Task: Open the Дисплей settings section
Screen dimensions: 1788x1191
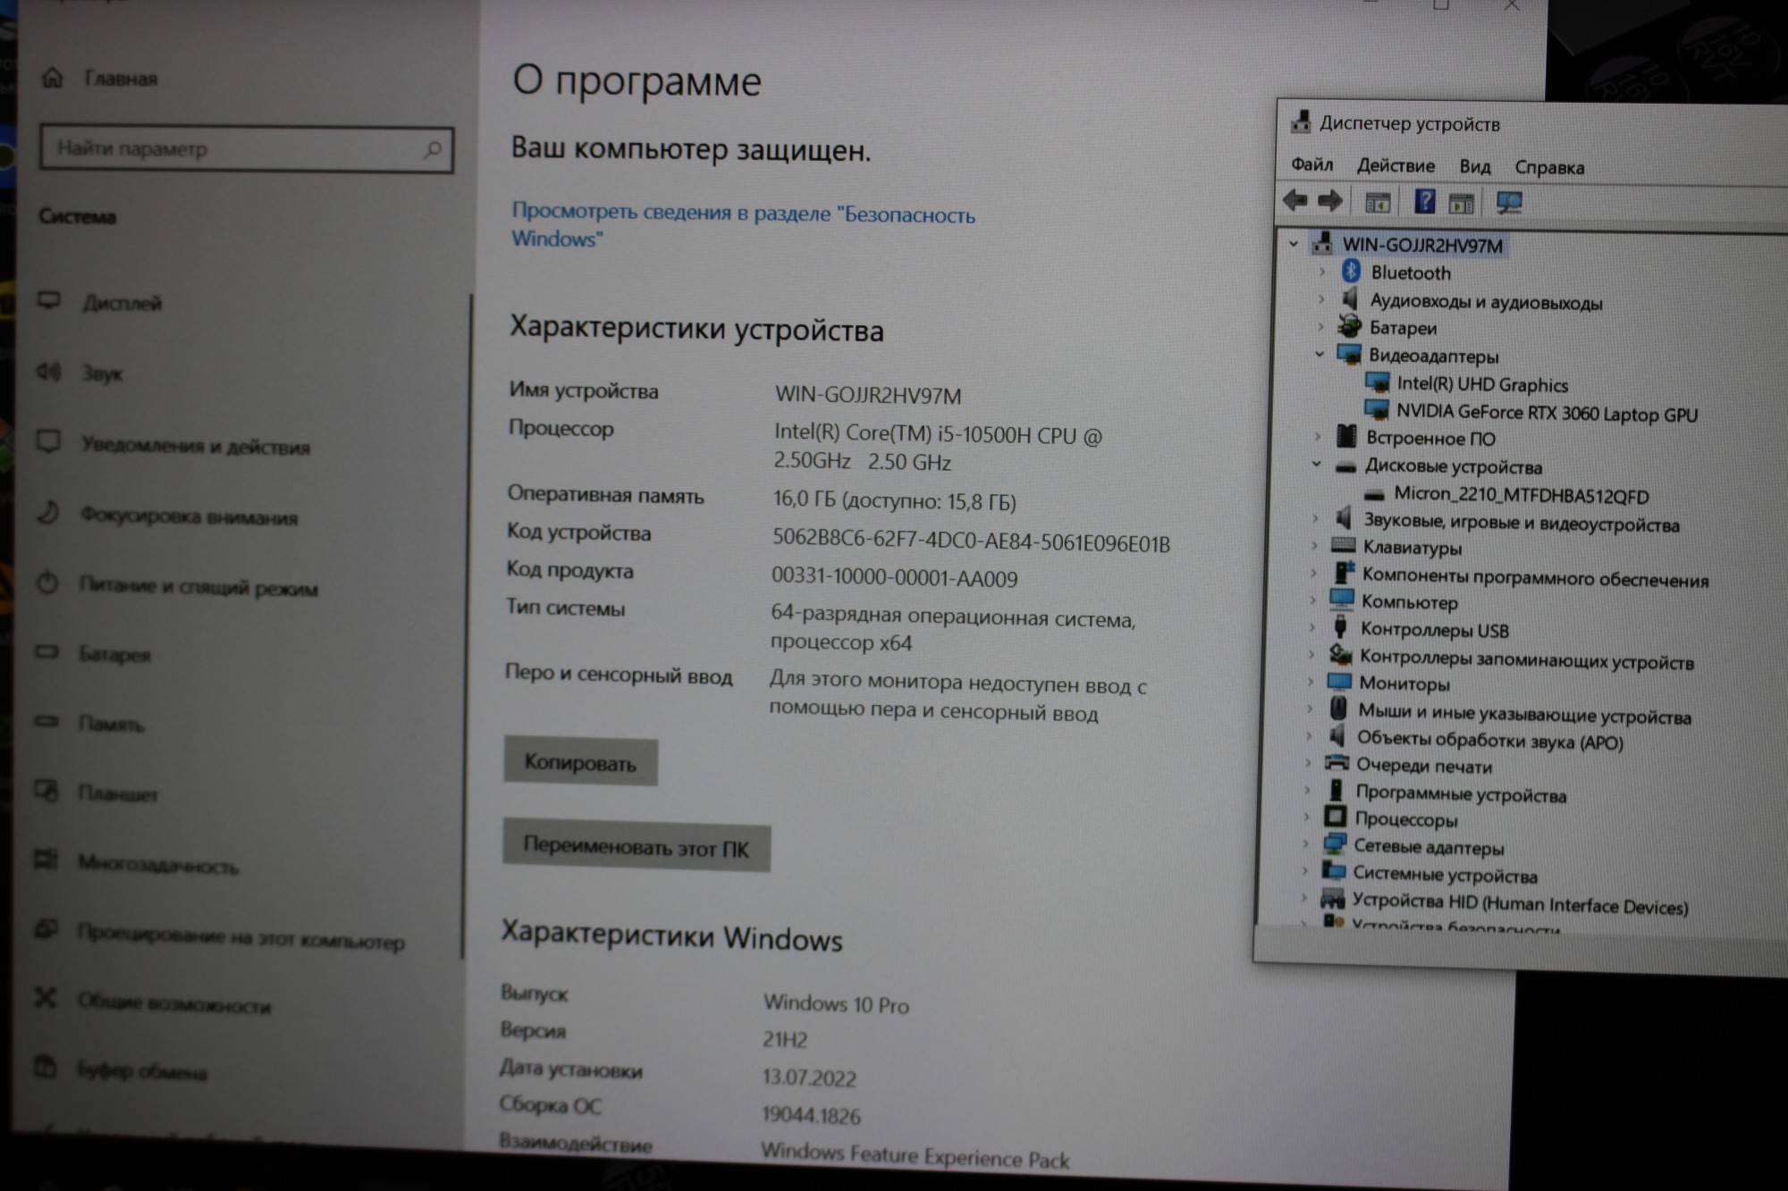Action: [x=122, y=303]
